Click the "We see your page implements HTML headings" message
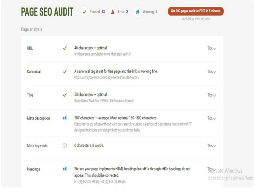This screenshot has width=254, height=191. [132, 172]
